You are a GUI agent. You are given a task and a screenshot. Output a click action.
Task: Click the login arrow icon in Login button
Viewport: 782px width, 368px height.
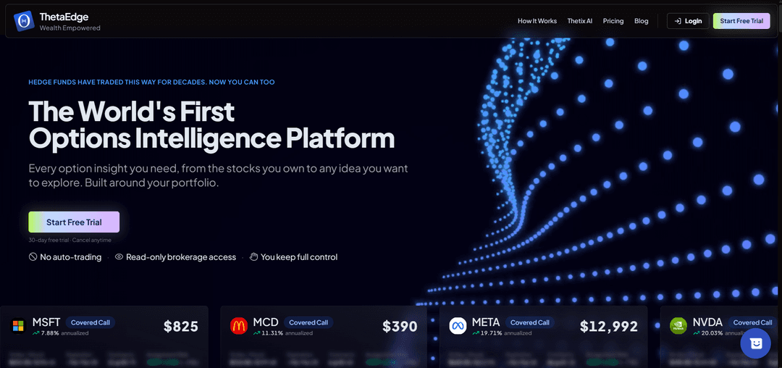click(678, 21)
